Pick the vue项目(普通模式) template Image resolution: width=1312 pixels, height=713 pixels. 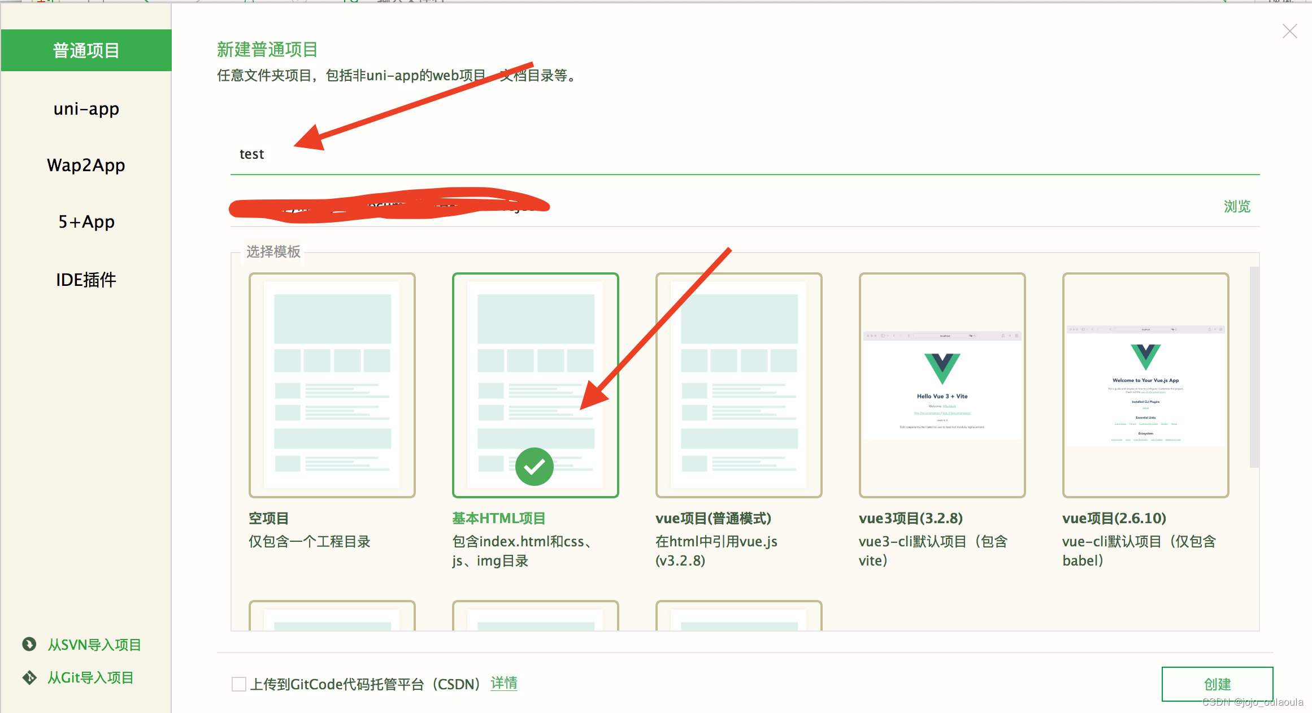[738, 385]
